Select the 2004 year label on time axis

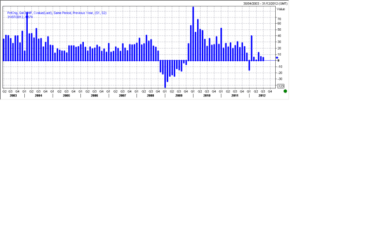pos(38,95)
